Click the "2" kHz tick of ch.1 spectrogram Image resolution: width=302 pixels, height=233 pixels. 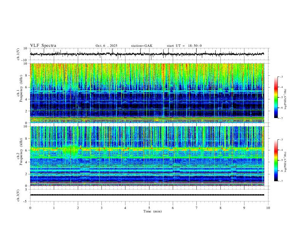coord(27,111)
